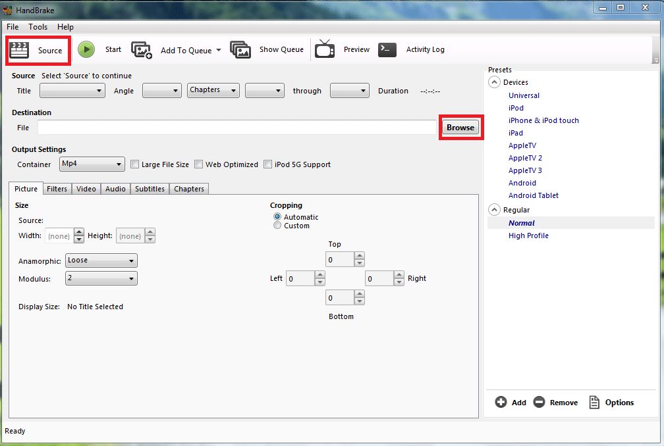The width and height of the screenshot is (664, 446).
Task: Click the Options label in Presets panel
Action: [619, 403]
